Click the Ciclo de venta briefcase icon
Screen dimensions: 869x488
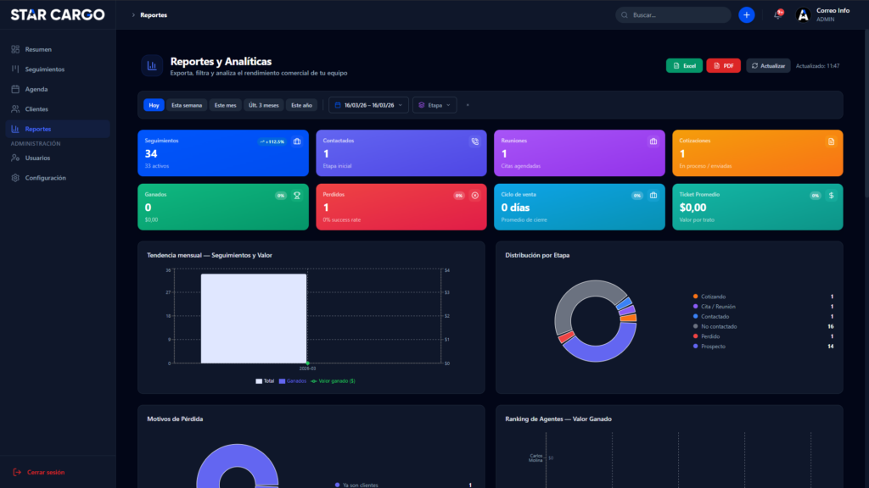tap(653, 196)
